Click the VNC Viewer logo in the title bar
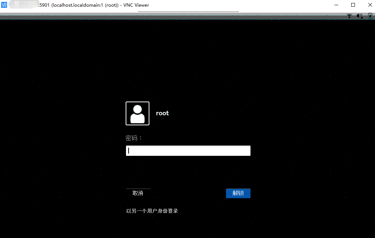Image resolution: width=375 pixels, height=238 pixels. [x=5, y=5]
